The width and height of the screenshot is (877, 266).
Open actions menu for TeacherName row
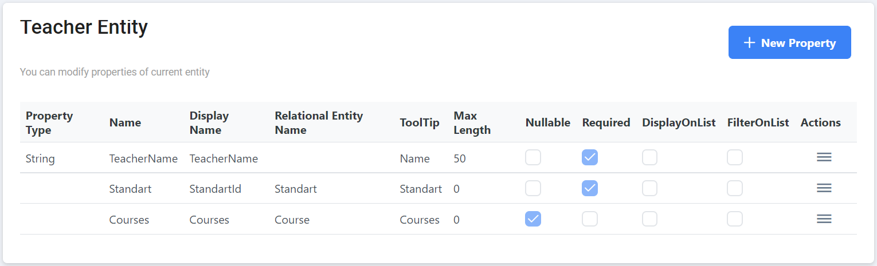coord(824,157)
